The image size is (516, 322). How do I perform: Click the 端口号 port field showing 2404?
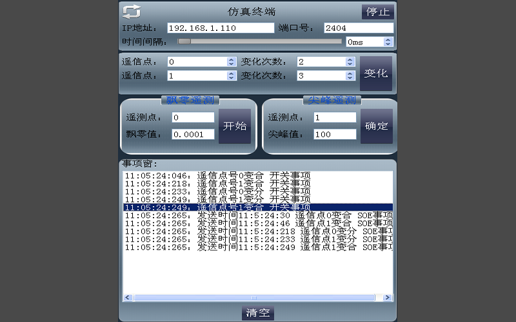click(x=358, y=28)
